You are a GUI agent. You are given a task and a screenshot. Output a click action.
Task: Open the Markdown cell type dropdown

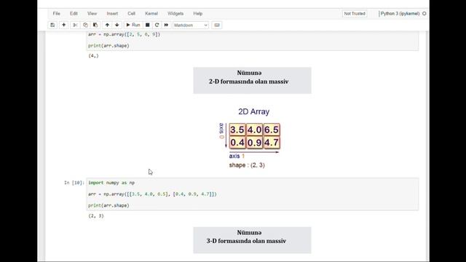(x=191, y=25)
